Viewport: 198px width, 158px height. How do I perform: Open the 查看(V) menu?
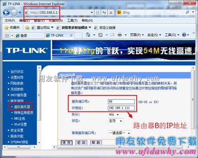39,21
